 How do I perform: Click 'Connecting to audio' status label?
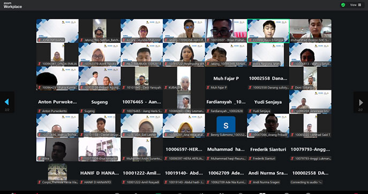[x=306, y=182]
